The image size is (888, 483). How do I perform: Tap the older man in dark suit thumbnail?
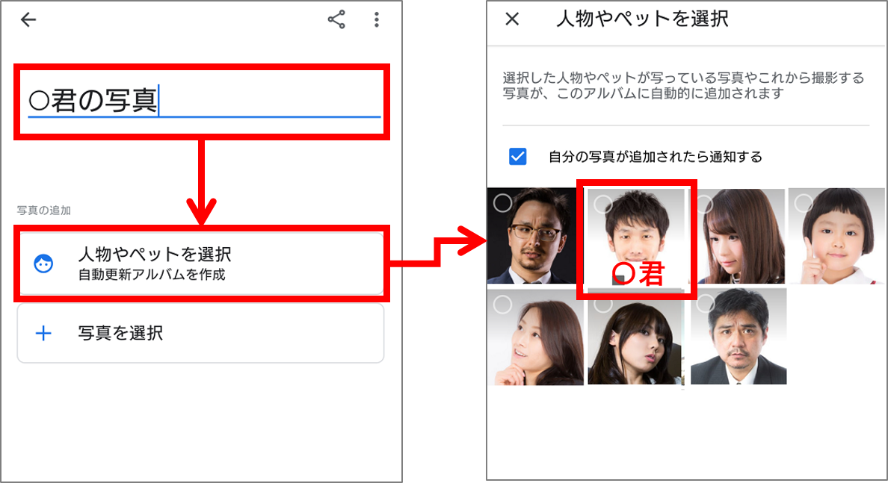click(x=739, y=337)
